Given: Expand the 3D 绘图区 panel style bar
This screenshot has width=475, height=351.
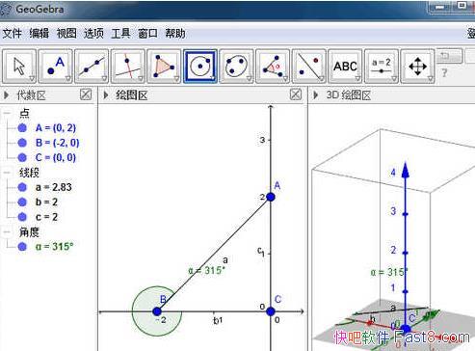Looking at the screenshot, I should click(x=316, y=95).
